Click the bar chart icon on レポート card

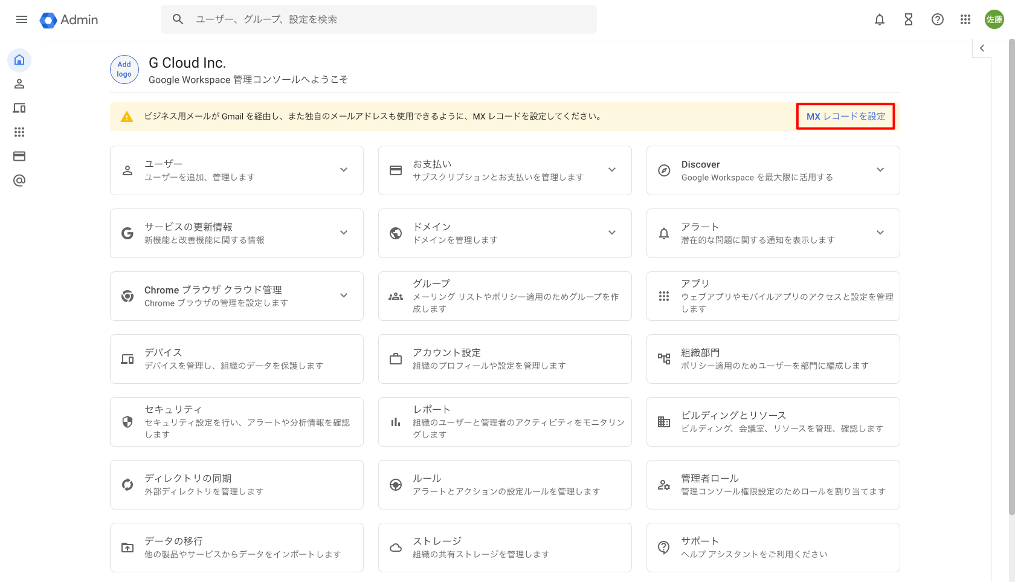pos(396,422)
